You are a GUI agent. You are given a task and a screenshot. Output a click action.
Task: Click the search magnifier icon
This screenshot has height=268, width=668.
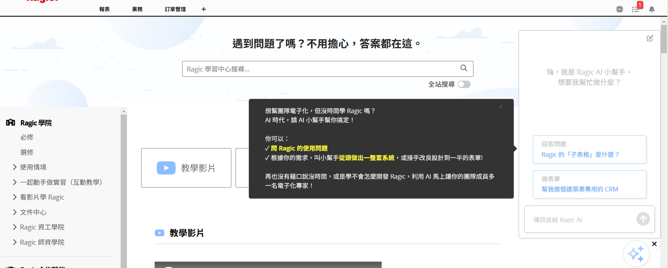[x=463, y=68]
